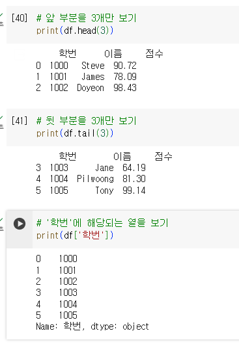Click score '78.09' in output
The image size is (239, 344).
125,77
